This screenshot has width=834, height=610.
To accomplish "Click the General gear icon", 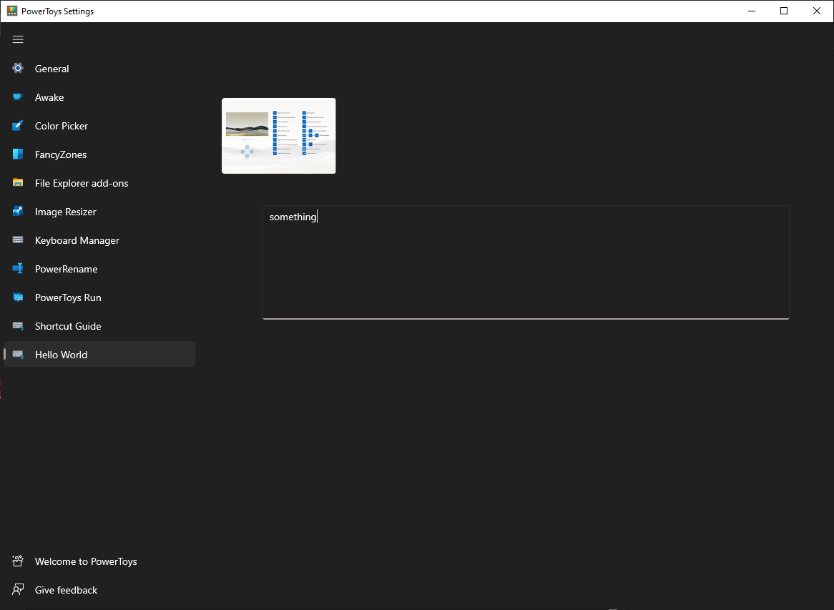I will tap(18, 69).
